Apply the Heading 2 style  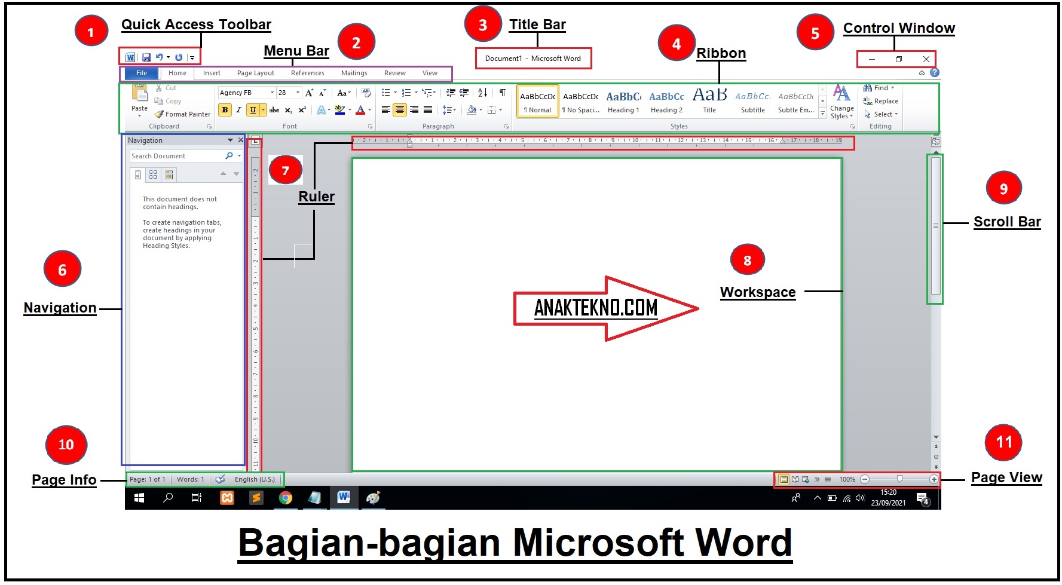pos(666,101)
